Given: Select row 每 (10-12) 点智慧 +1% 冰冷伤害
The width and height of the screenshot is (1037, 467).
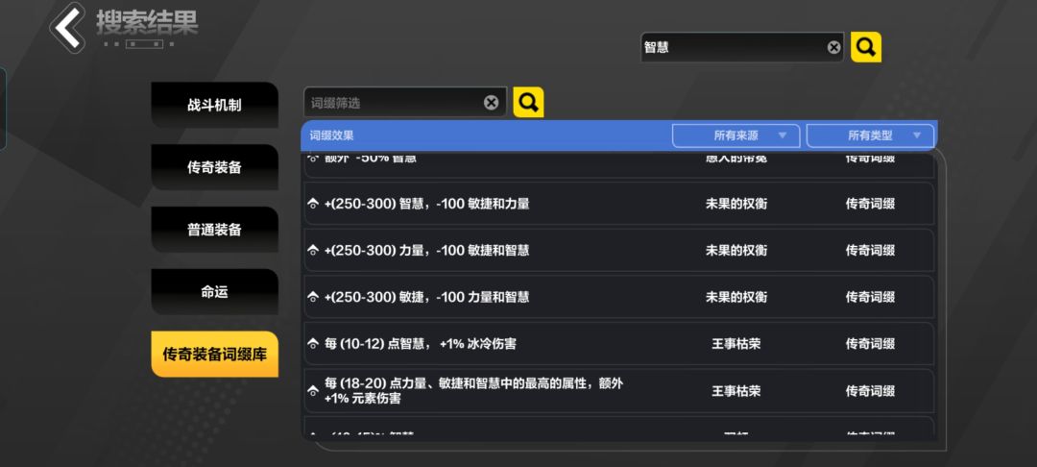Looking at the screenshot, I should pyautogui.click(x=619, y=344).
